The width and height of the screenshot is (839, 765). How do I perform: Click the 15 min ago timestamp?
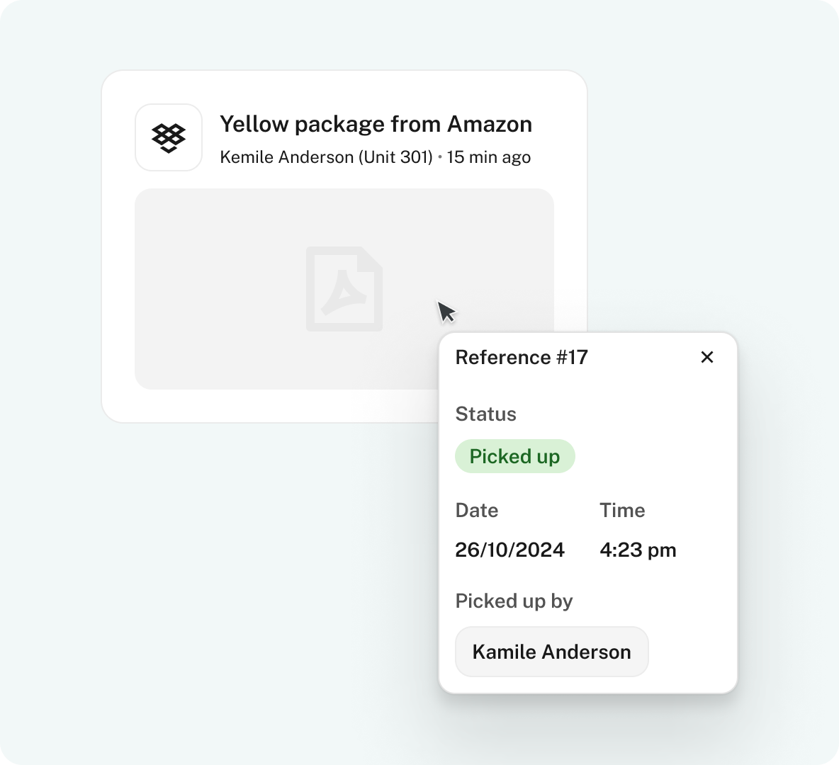(488, 157)
